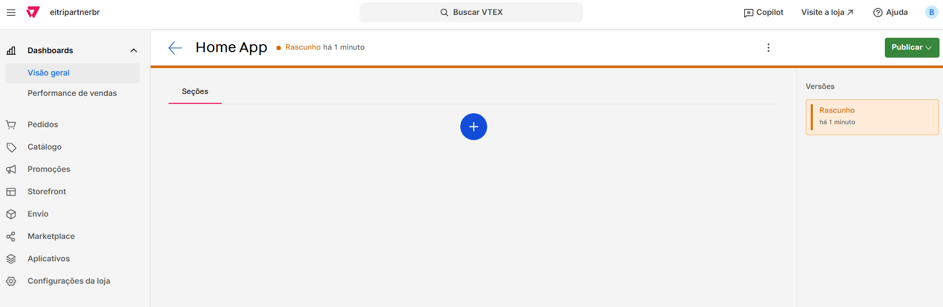Go back using the left arrow

[175, 48]
